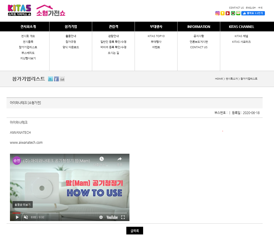This screenshot has width=274, height=241.
Task: Switch to ENGLISH language
Action: 251,8
